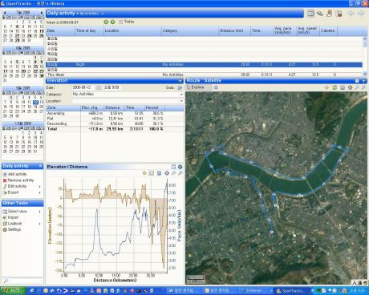Image resolution: width=369 pixels, height=295 pixels.
Task: Zoom in on the route map
Action: (357, 87)
